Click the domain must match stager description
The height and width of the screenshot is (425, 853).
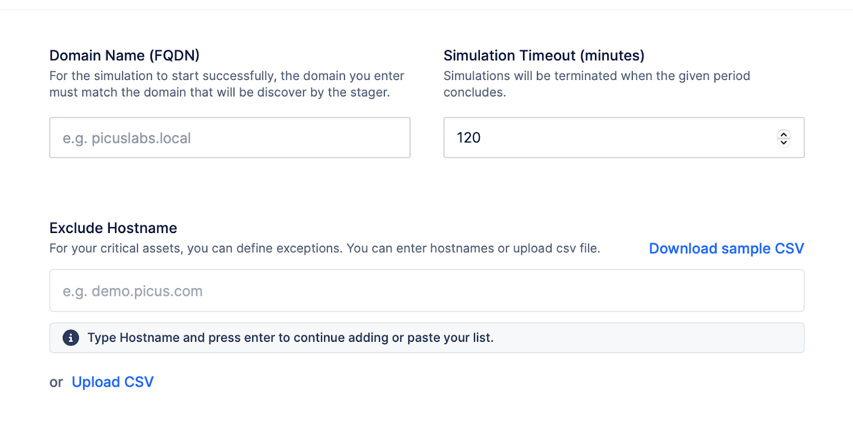(x=227, y=84)
